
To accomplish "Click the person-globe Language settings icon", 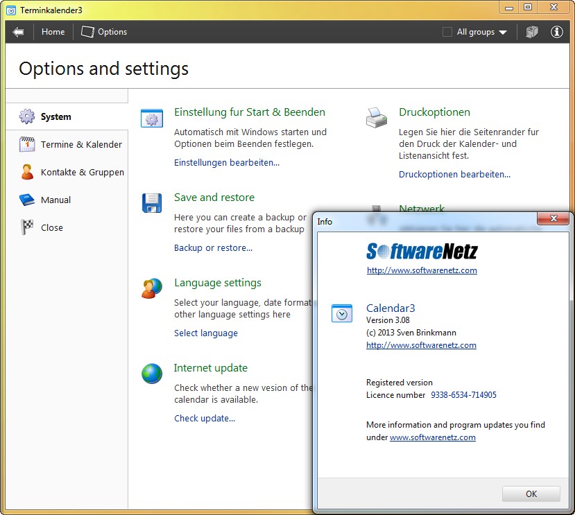I will tap(152, 288).
